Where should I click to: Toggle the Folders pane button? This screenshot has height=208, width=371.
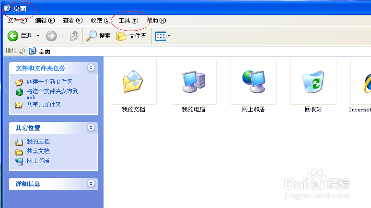point(131,36)
